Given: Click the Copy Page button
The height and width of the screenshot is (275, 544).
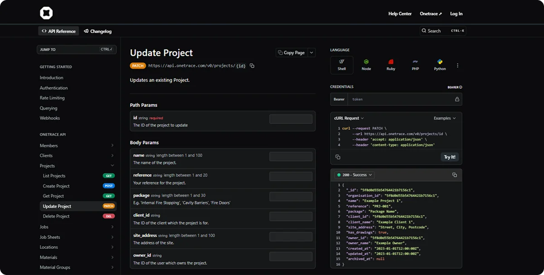Looking at the screenshot, I should 291,52.
